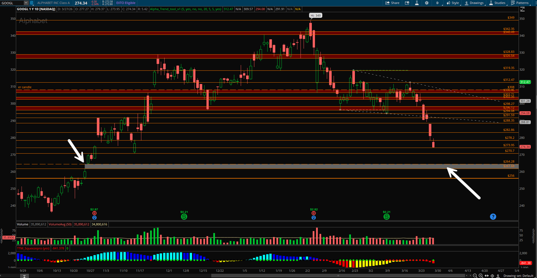The image size is (537, 278).
Task: Click the red 294.08 price axis tag
Action: [525, 114]
